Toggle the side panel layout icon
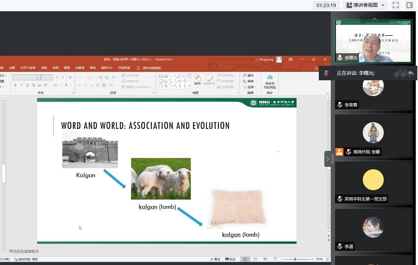 410,5
